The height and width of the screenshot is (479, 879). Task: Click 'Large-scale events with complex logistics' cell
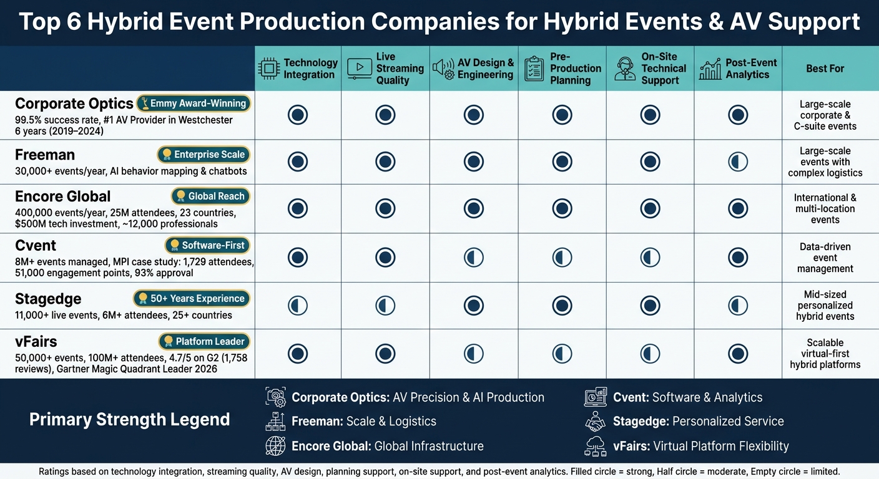[825, 162]
